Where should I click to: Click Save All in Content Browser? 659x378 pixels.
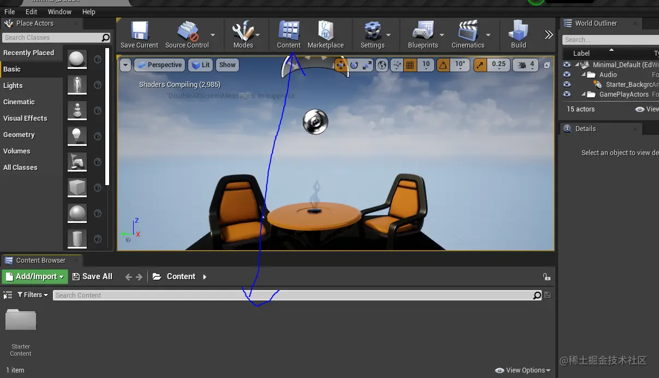(92, 276)
